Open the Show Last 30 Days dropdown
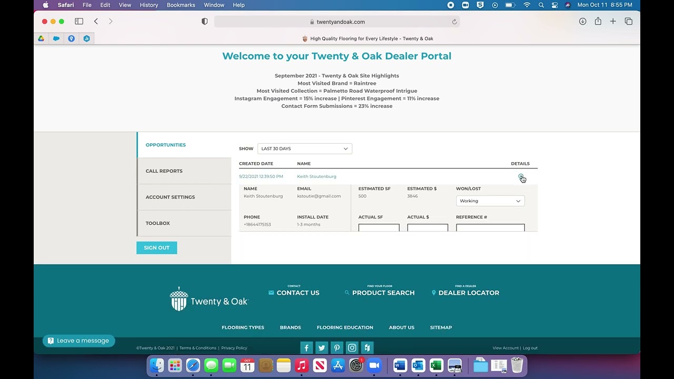The width and height of the screenshot is (674, 379). point(305,148)
